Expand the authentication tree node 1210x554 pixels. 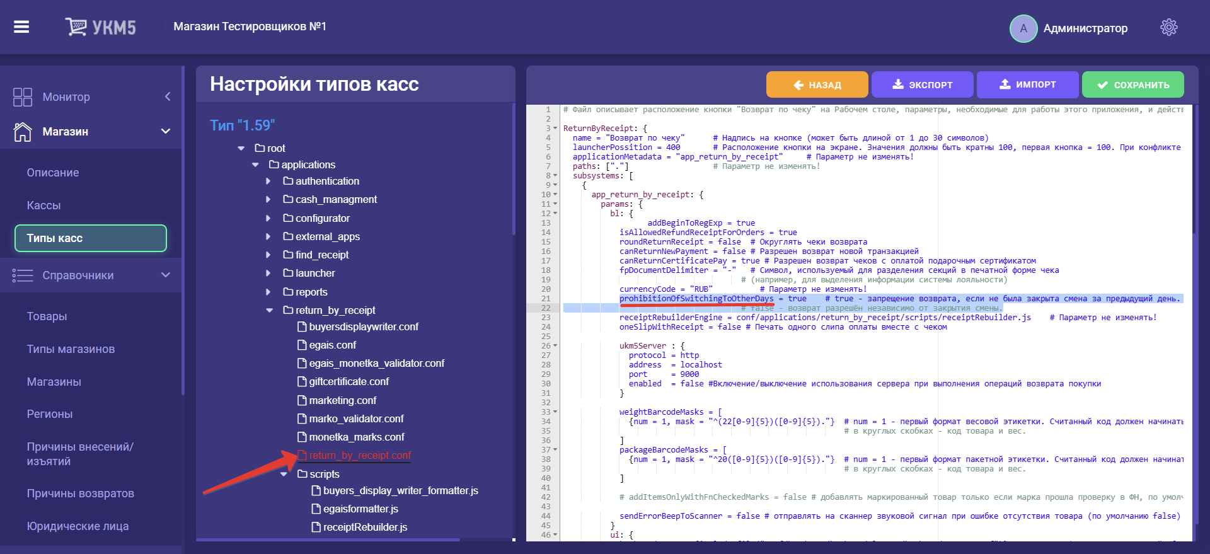pyautogui.click(x=268, y=181)
